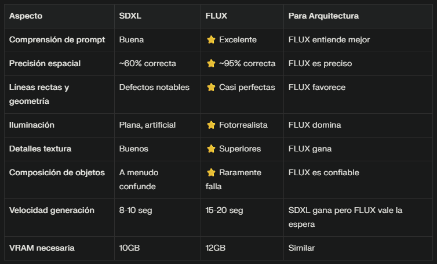Click the Aspecto column header

26,16
